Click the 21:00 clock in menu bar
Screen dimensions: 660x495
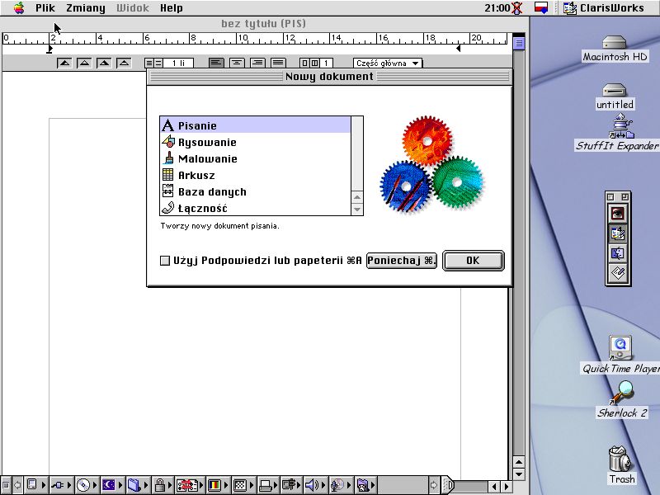(x=497, y=8)
